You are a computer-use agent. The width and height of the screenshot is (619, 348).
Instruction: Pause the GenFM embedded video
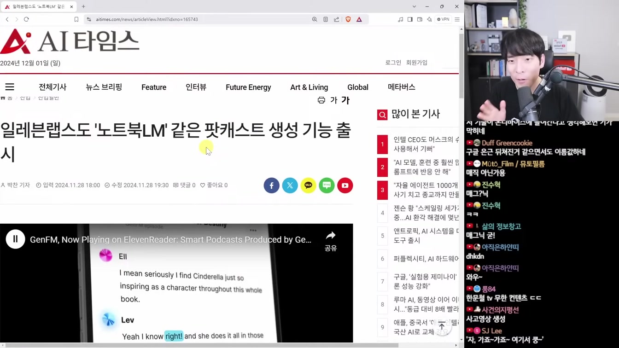[15, 239]
